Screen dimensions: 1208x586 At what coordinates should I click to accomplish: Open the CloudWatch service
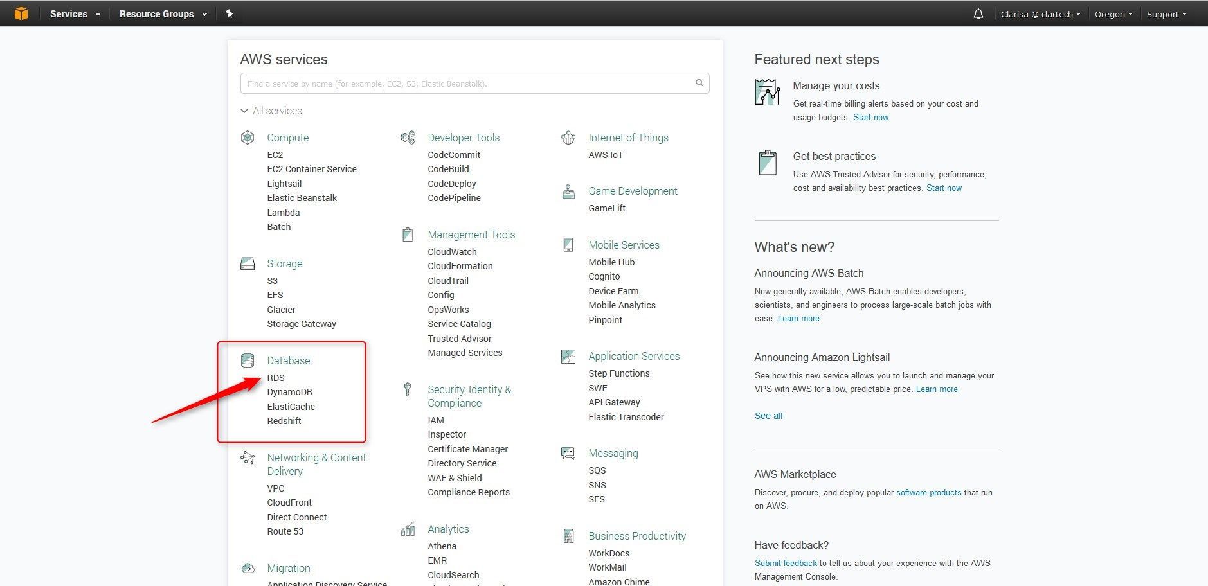tap(452, 252)
